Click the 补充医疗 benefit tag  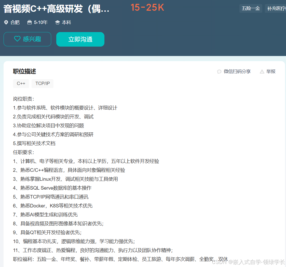(x=276, y=8)
